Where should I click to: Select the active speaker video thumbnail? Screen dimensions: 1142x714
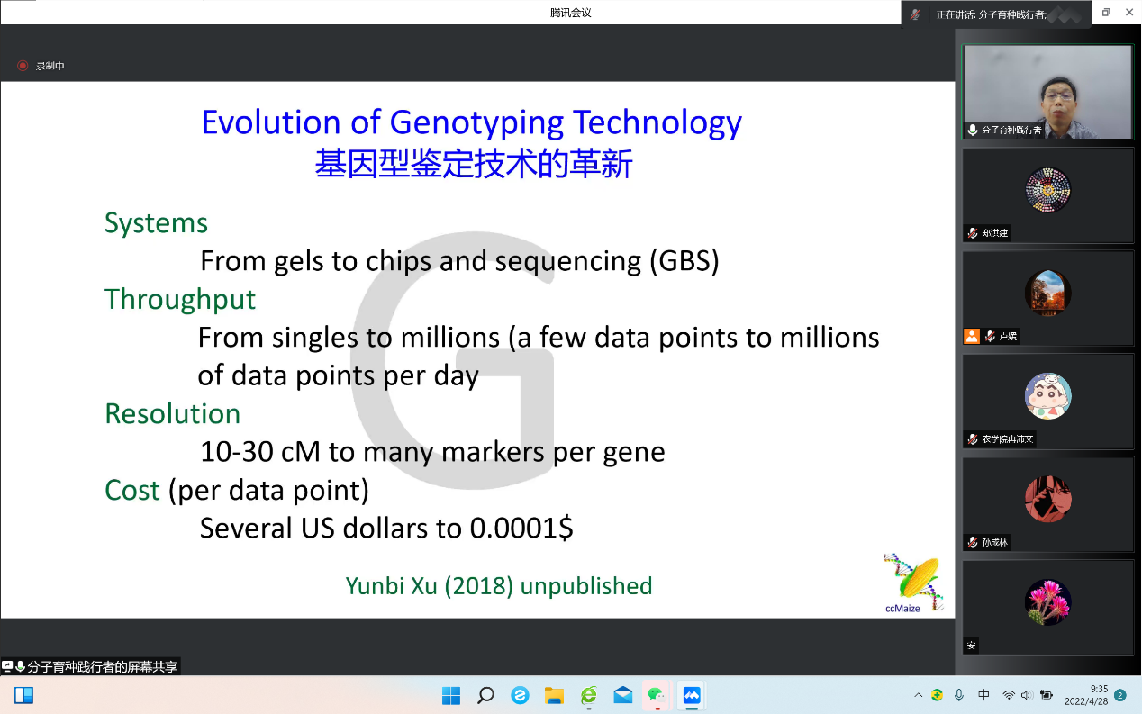(x=1047, y=92)
